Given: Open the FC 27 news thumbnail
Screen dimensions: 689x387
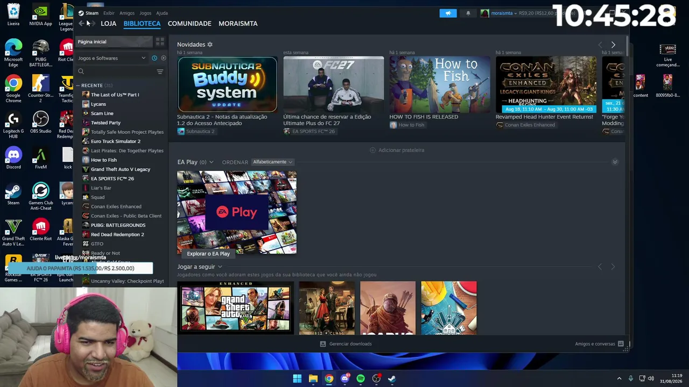Looking at the screenshot, I should pos(334,84).
